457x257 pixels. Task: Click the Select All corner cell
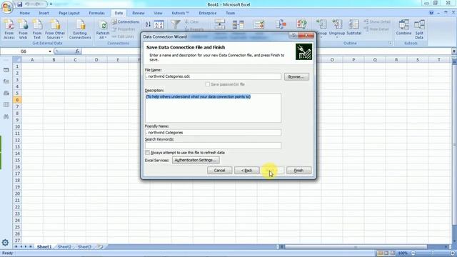tap(17, 60)
